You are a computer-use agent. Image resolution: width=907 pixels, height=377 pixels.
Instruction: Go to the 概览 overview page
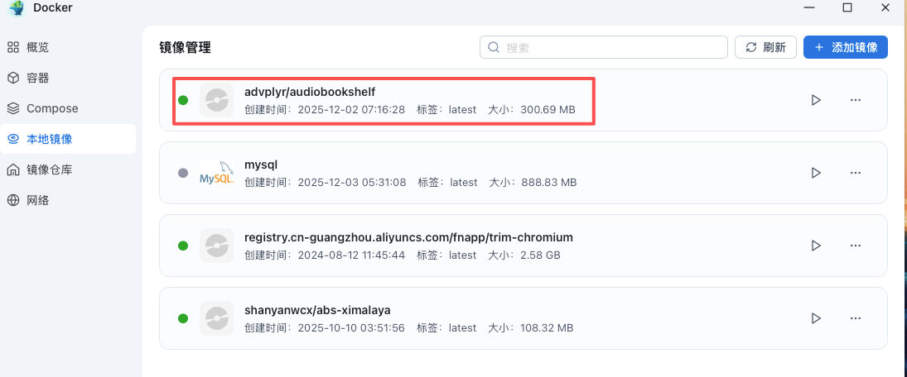pyautogui.click(x=37, y=47)
